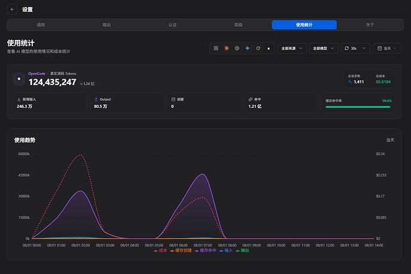Select the circular slashed app filter icon
The height and width of the screenshot is (274, 411).
coord(258,48)
